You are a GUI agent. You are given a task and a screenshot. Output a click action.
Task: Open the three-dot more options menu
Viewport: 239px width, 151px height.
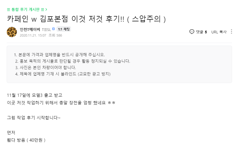pos(231,32)
